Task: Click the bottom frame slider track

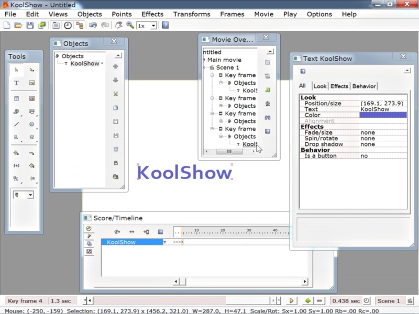Action: click(x=181, y=300)
